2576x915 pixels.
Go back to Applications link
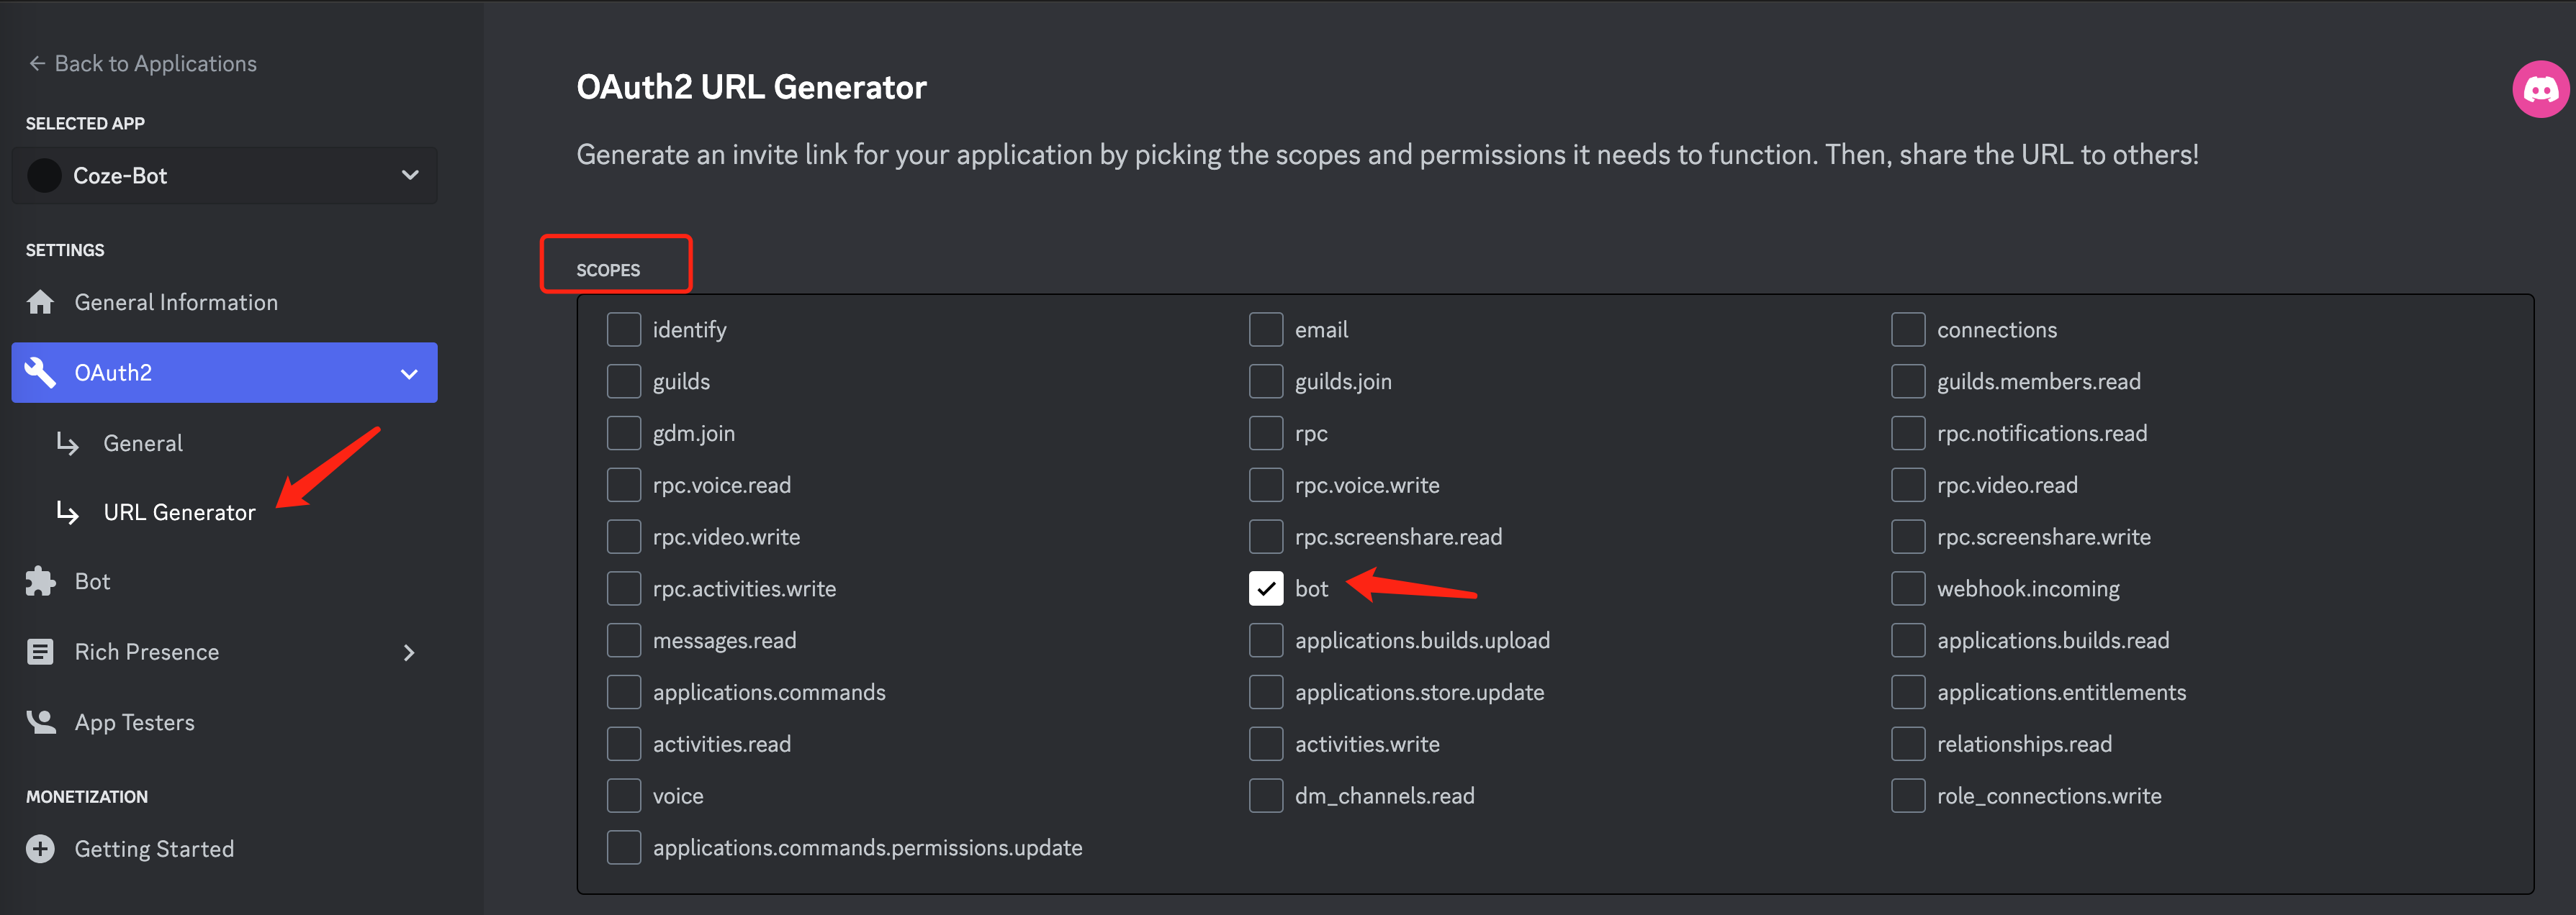(142, 64)
